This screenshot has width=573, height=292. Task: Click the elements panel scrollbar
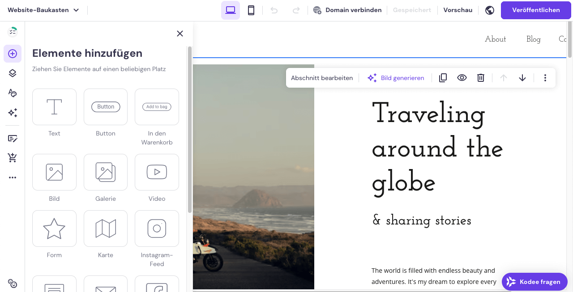tap(190, 129)
